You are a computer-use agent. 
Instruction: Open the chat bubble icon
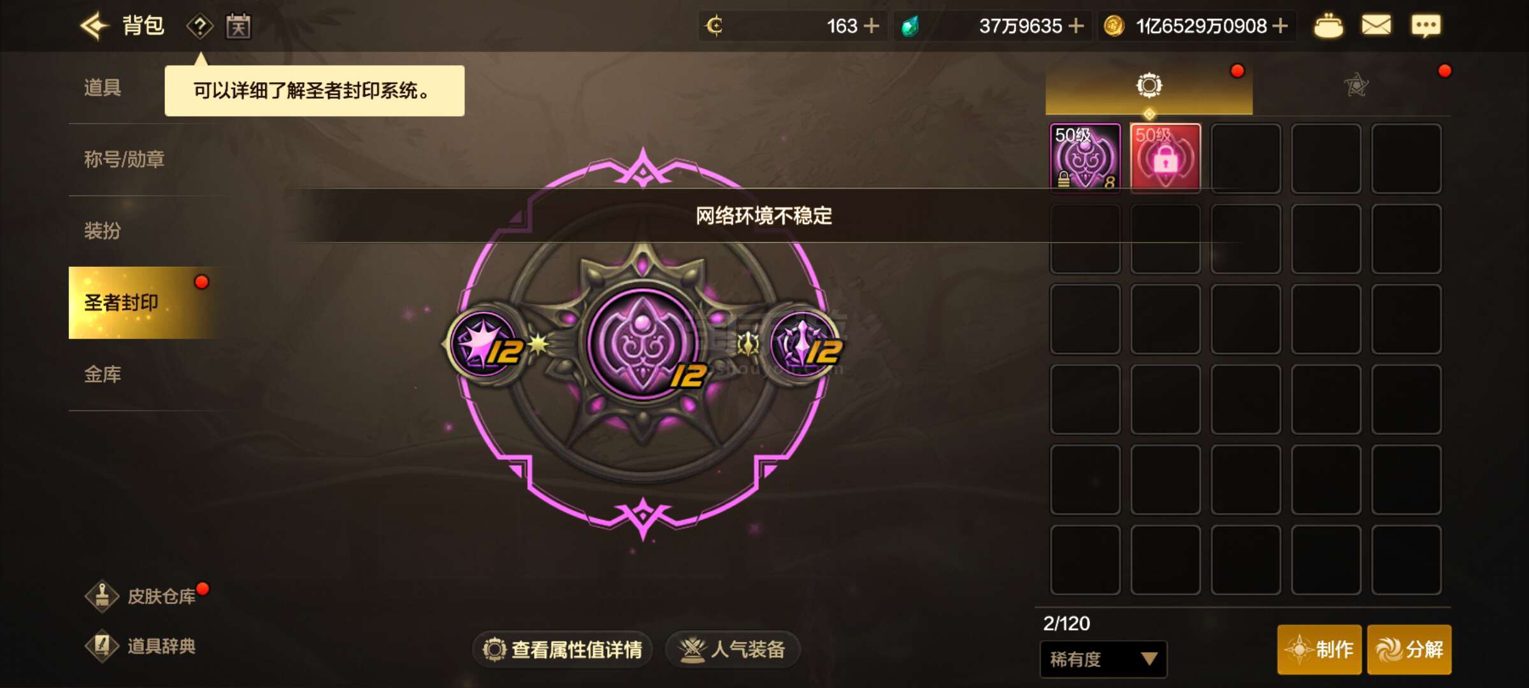1426,26
